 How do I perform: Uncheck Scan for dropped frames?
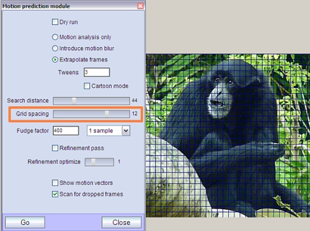(55, 194)
